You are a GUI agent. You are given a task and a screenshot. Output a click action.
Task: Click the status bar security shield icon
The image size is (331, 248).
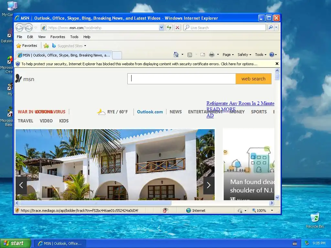(17, 210)
